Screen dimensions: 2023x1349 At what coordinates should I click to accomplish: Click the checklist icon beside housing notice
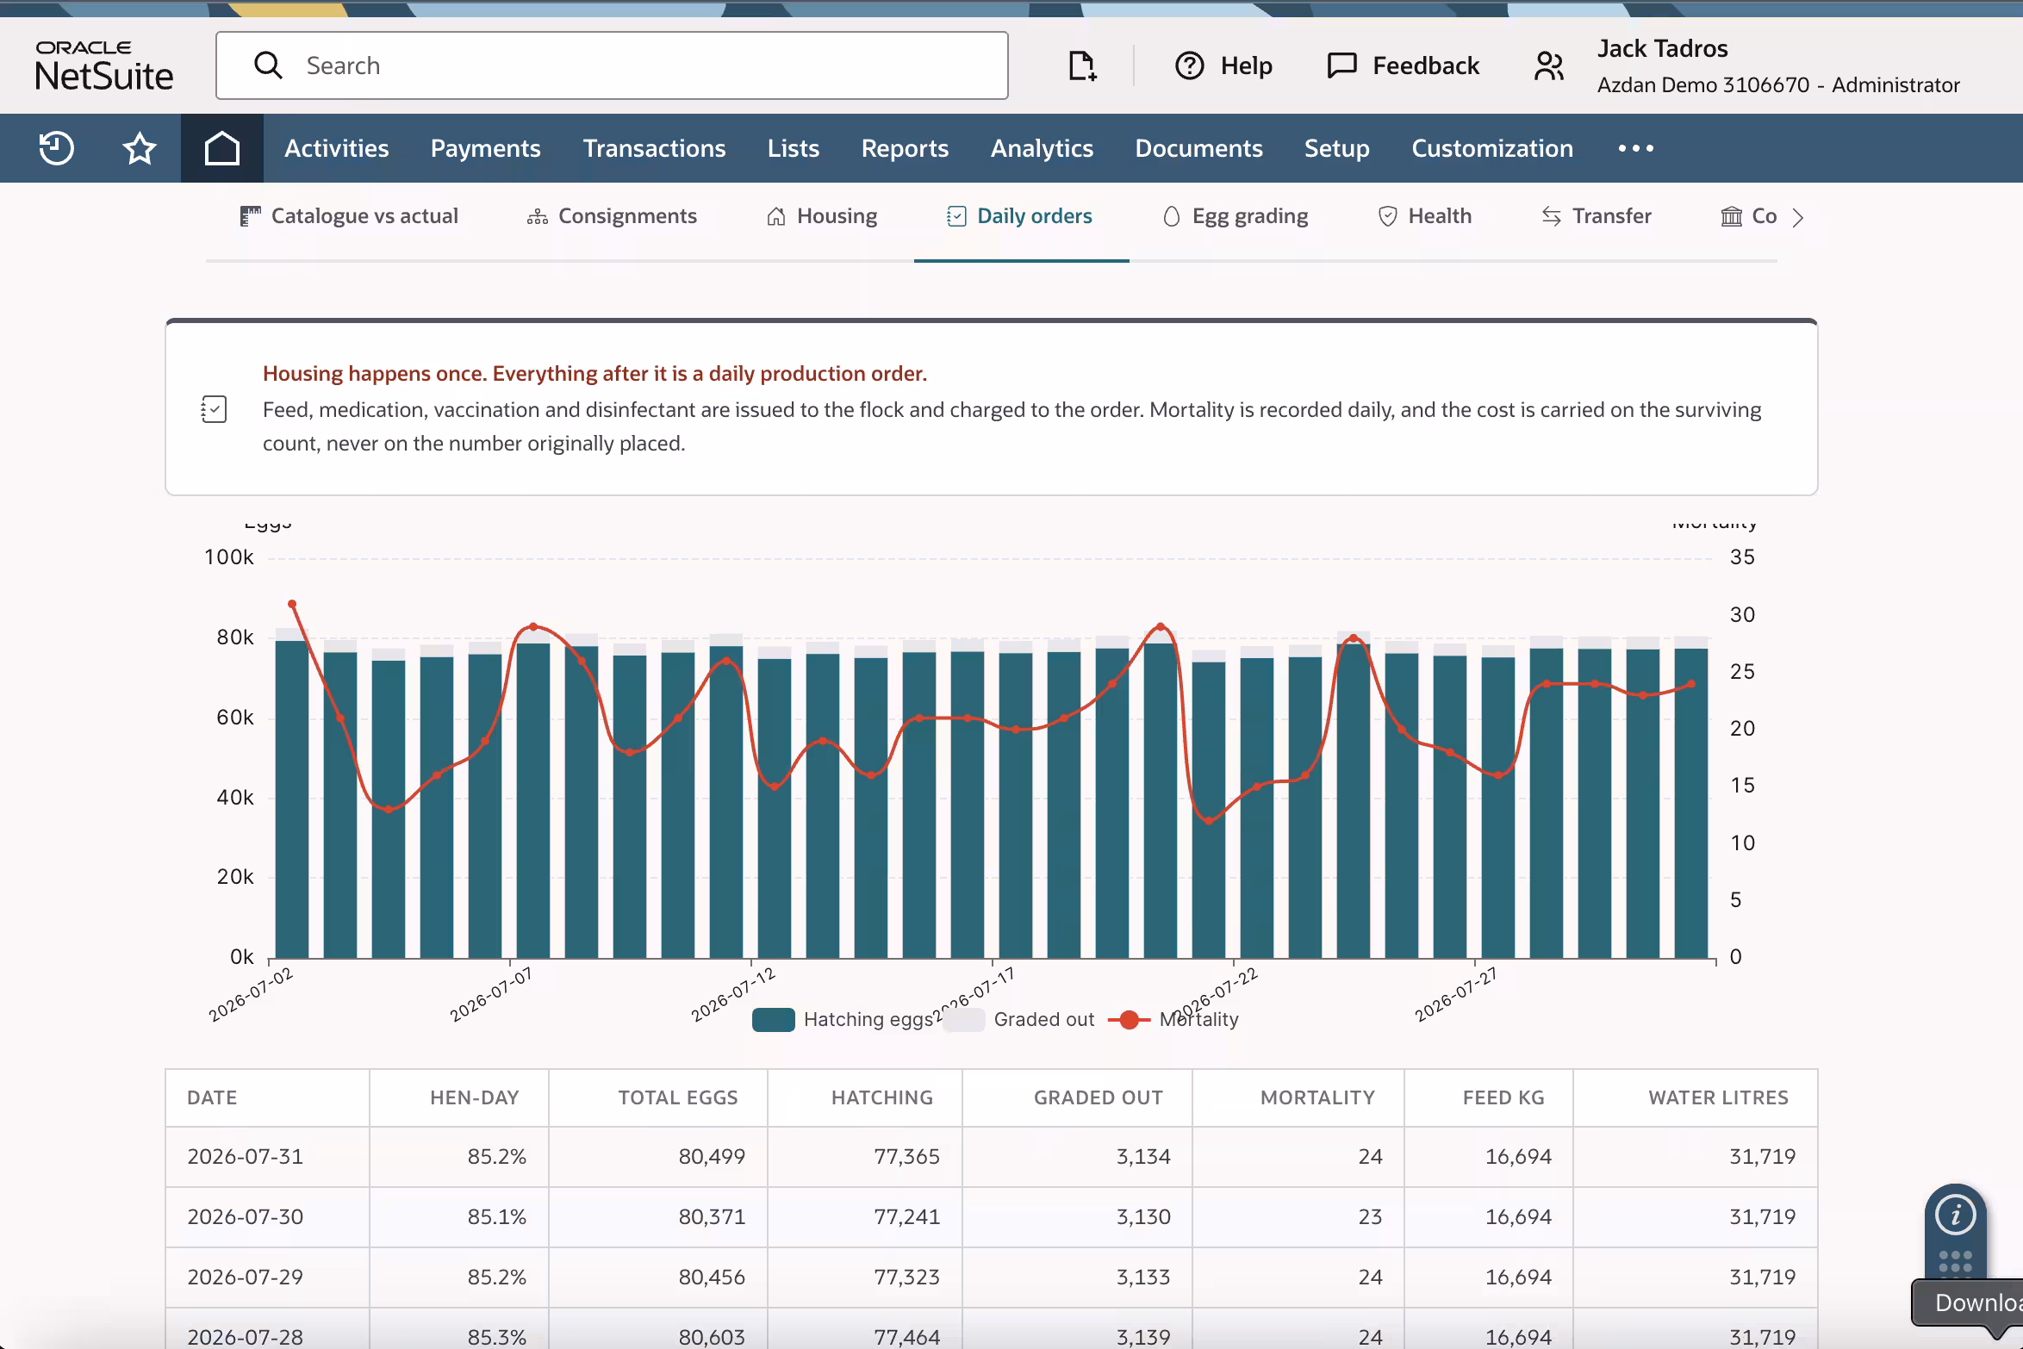(214, 409)
